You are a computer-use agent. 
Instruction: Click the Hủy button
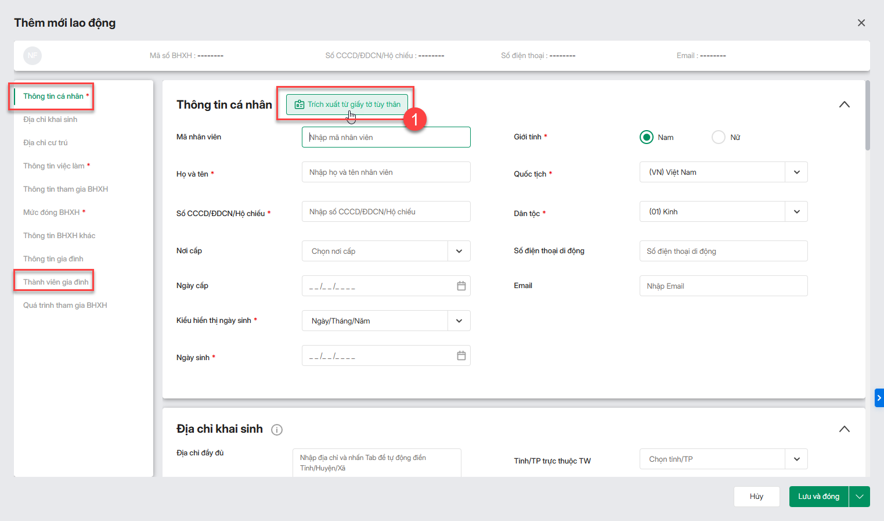756,497
